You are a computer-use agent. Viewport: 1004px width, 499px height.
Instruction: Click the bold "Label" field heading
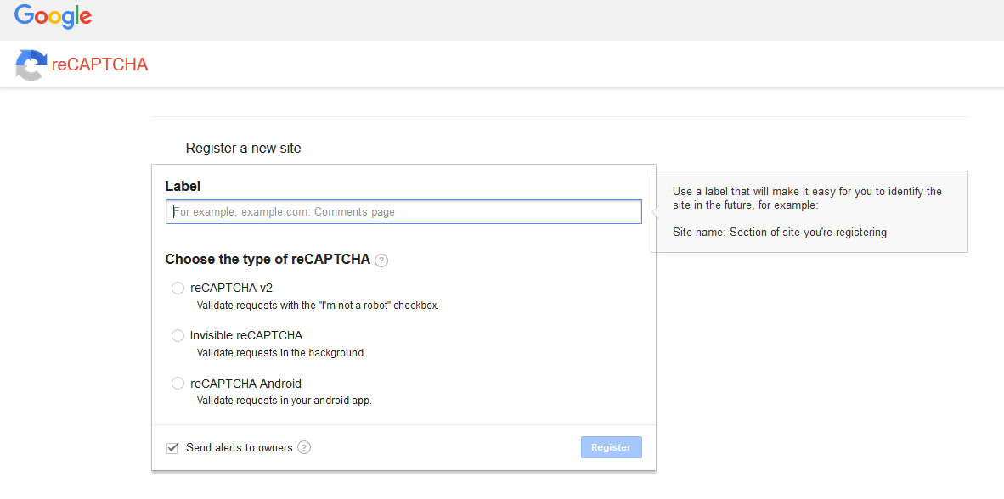183,187
